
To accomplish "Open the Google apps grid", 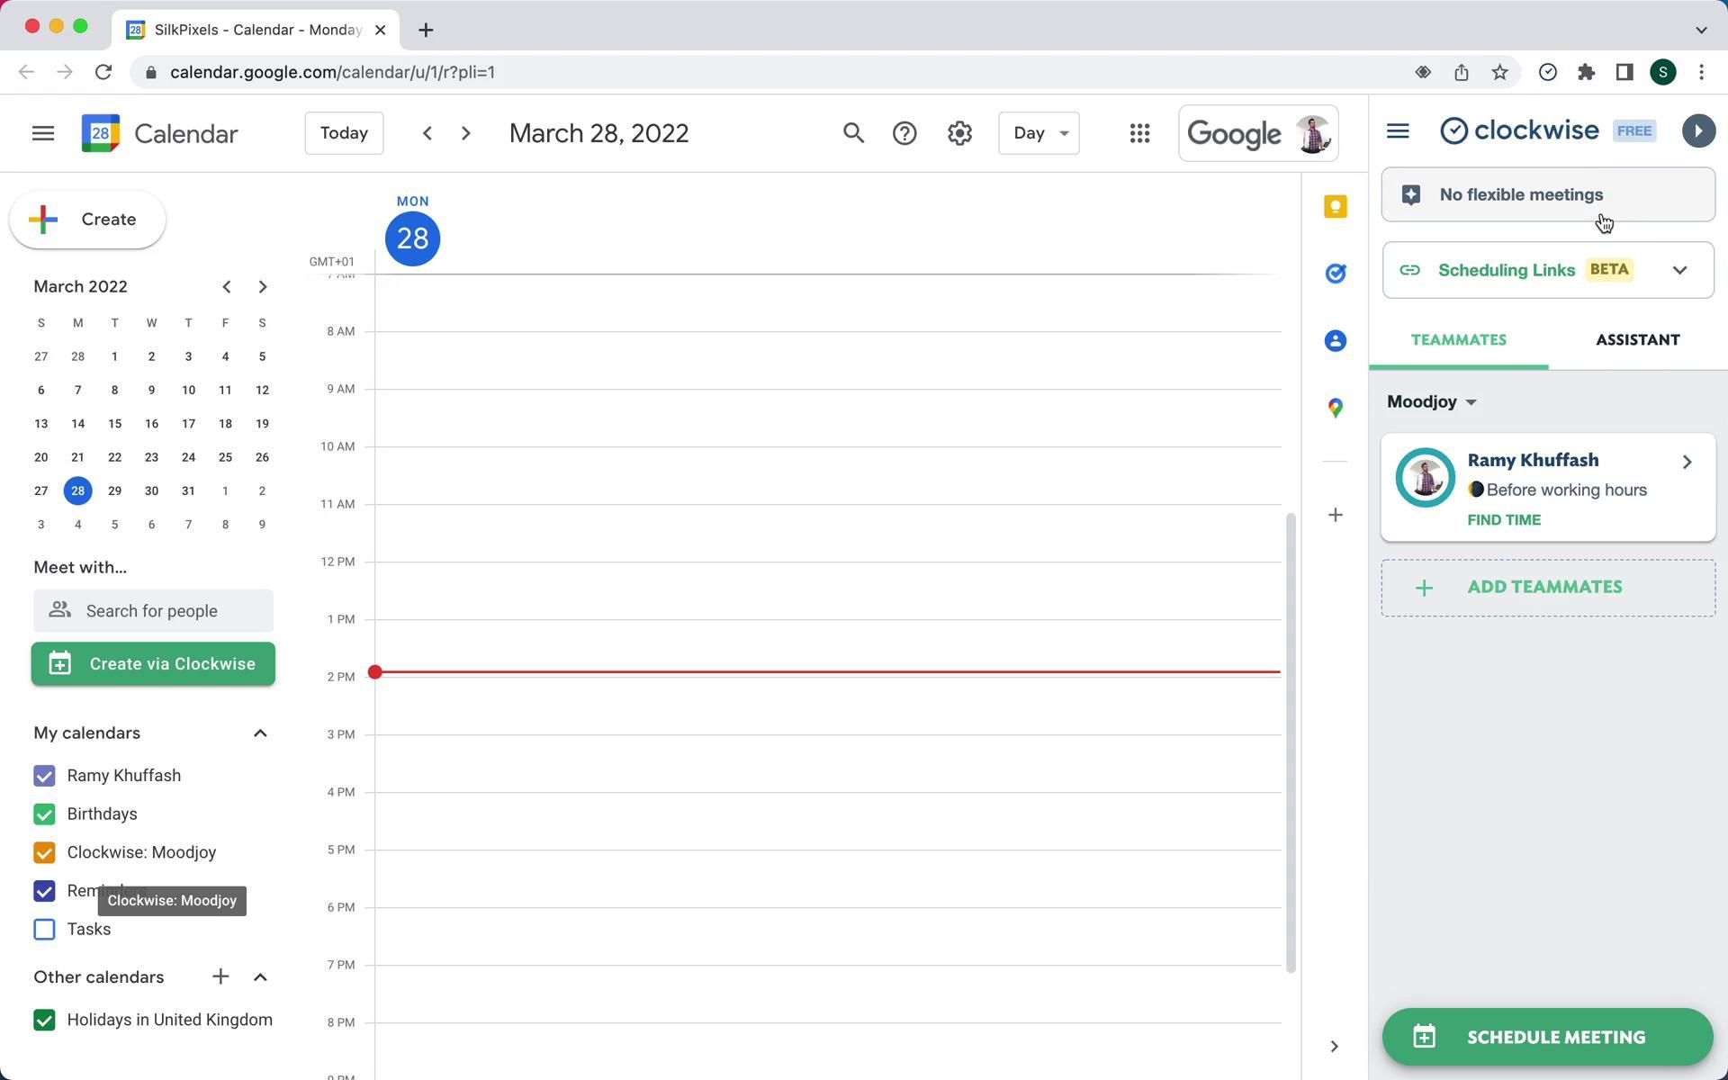I will tap(1139, 133).
